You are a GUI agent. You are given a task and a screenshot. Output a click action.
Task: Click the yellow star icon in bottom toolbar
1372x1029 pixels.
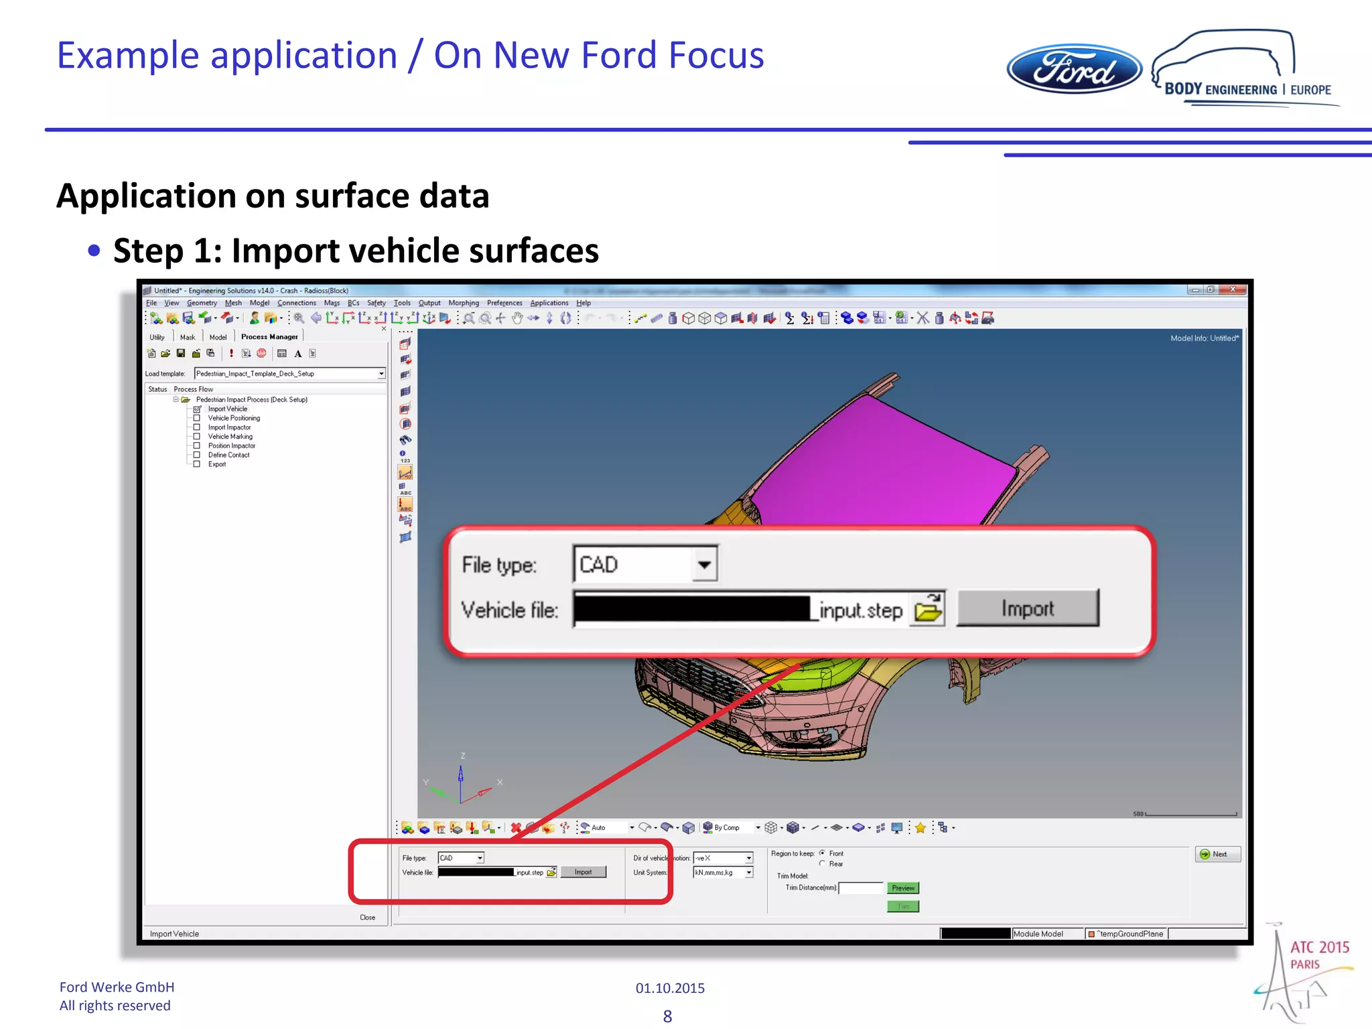pos(920,828)
